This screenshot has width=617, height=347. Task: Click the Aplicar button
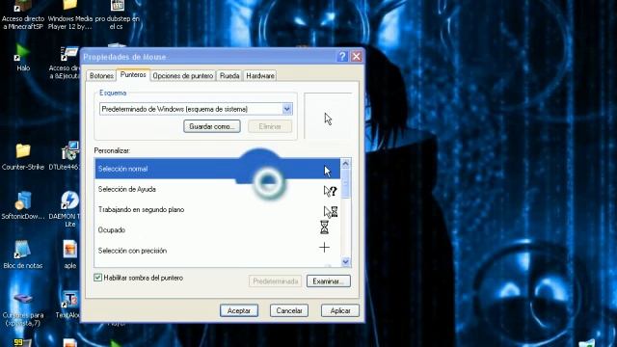point(340,310)
